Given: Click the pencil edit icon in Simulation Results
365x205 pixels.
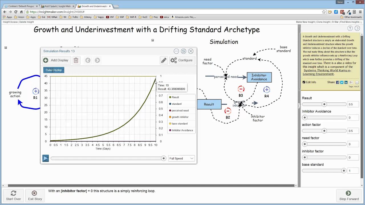Looking at the screenshot, I should point(164,60).
